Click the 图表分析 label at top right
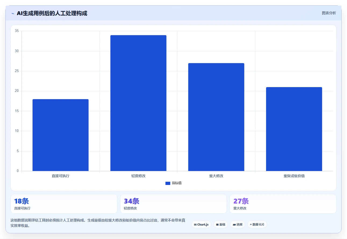 pyautogui.click(x=329, y=13)
